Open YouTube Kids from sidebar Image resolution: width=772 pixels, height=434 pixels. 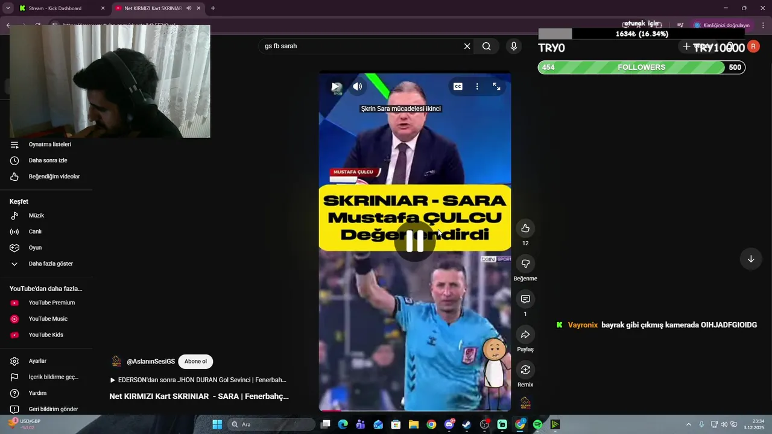[x=46, y=335]
